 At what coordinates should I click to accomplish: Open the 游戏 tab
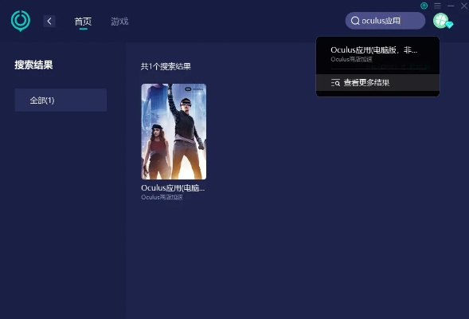119,22
